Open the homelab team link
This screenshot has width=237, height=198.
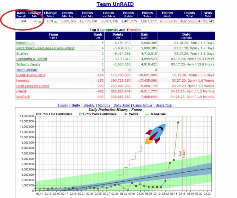(x=23, y=81)
